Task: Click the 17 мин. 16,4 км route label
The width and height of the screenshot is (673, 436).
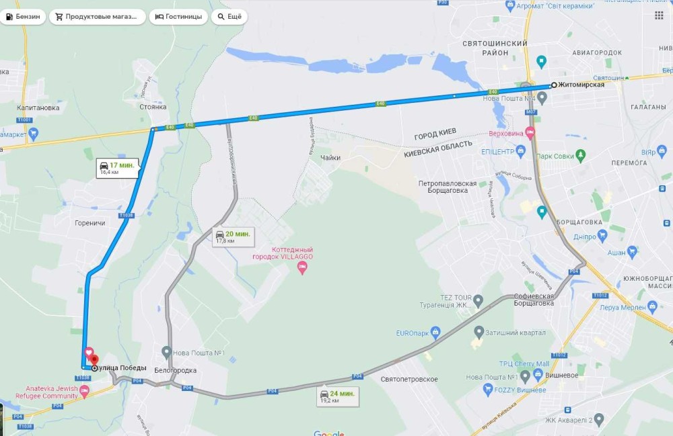Action: [x=117, y=168]
